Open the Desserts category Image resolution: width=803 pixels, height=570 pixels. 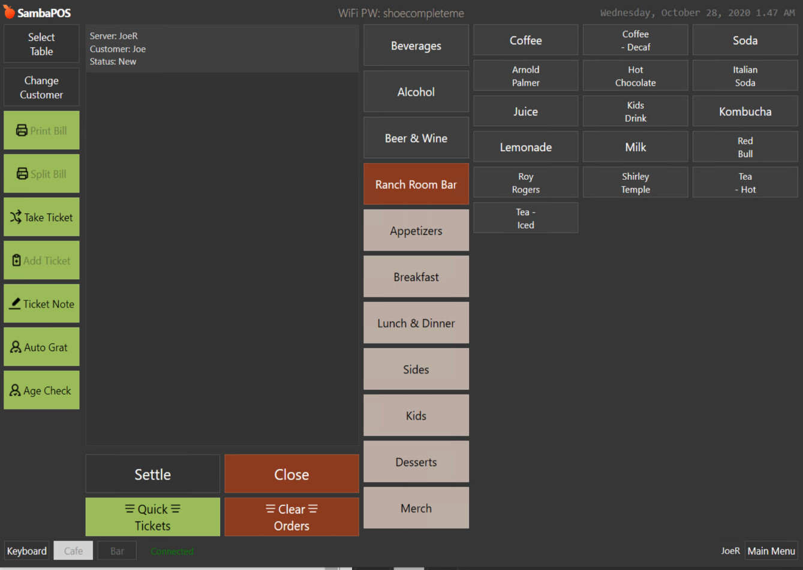point(416,462)
